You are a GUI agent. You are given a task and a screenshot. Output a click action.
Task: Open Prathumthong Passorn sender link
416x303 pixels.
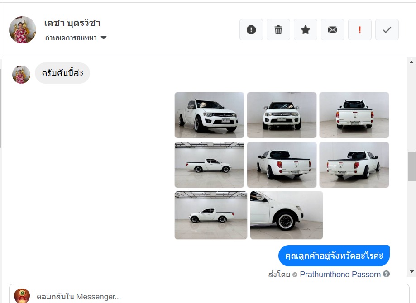[340, 274]
